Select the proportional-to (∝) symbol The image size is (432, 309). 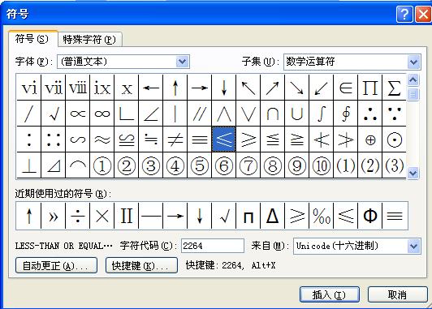pos(78,114)
